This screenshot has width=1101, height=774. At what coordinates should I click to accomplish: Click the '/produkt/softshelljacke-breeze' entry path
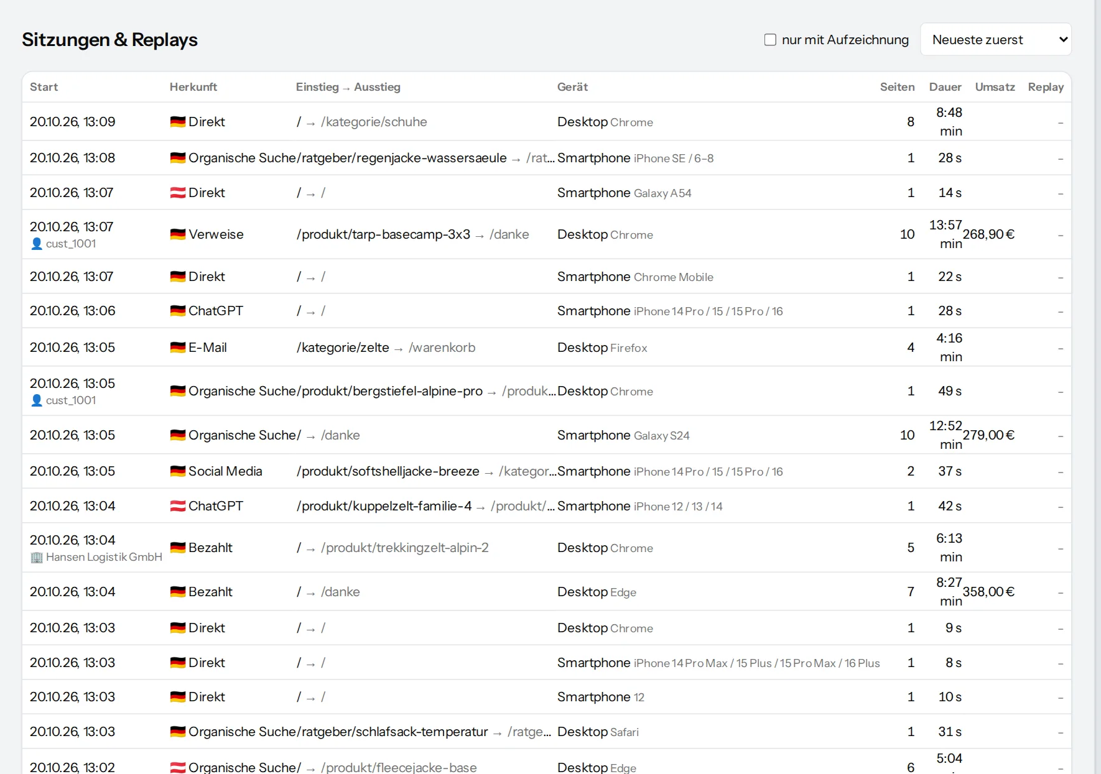(x=388, y=471)
